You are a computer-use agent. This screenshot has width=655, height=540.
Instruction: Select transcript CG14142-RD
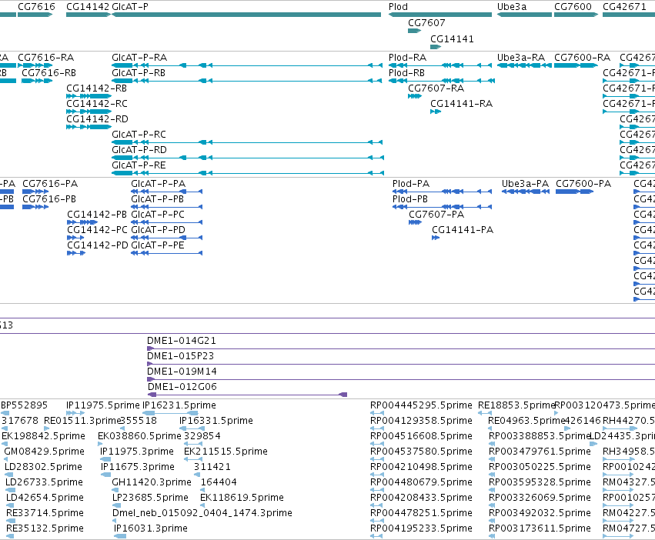point(89,127)
